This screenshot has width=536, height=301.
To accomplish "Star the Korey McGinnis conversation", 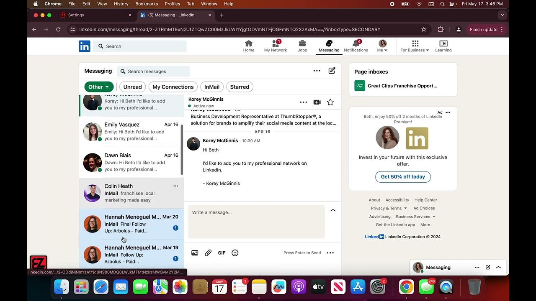I will tap(330, 102).
